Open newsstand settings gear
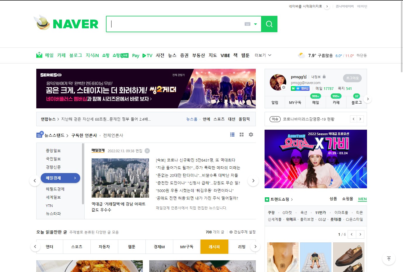This screenshot has height=272, width=403. pyautogui.click(x=251, y=135)
